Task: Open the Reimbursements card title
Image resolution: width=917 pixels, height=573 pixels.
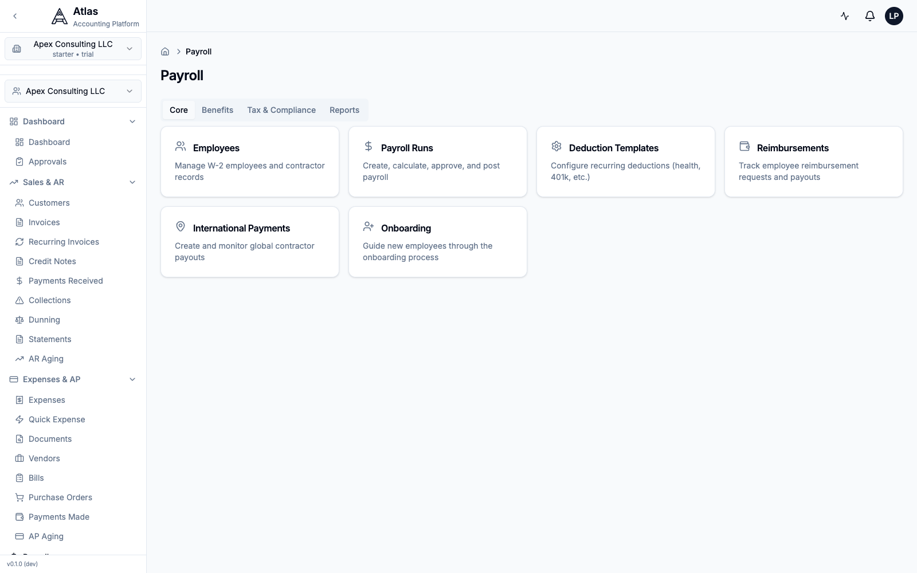Action: click(793, 148)
